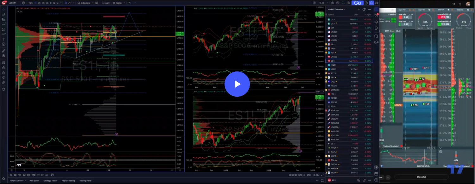Open the layout setup grid icon
Image resolution: width=475 pixels, height=184 pixels.
314,3
